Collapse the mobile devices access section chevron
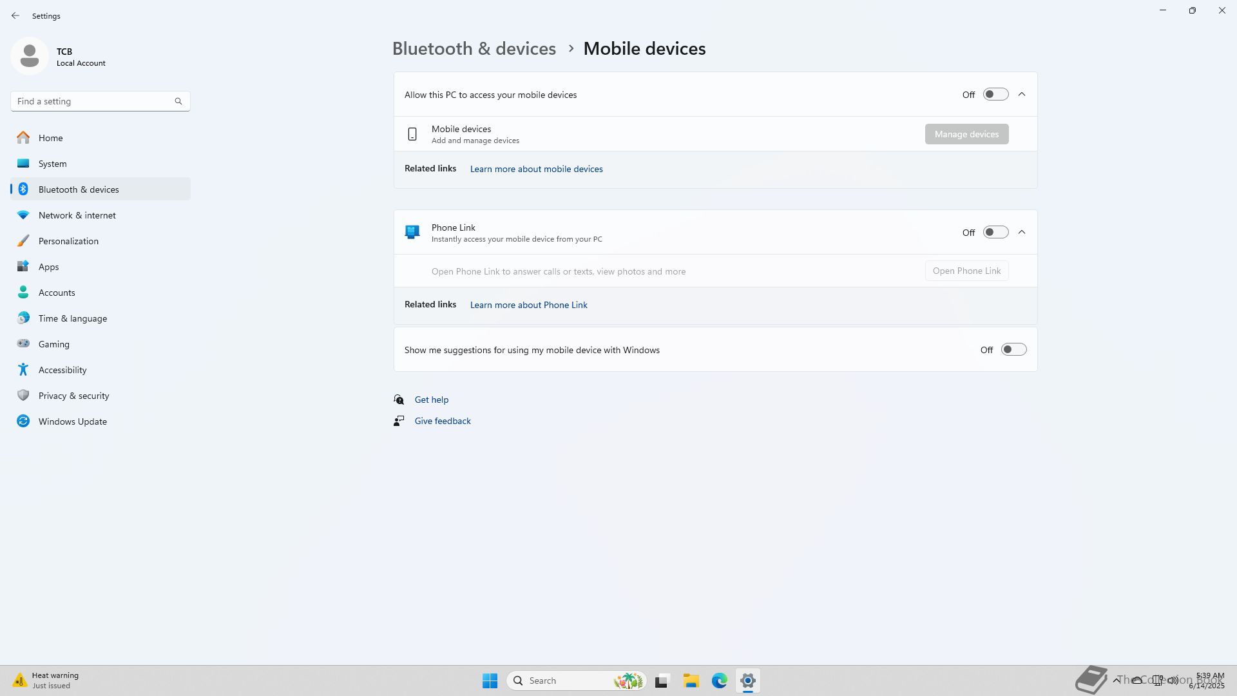Image resolution: width=1237 pixels, height=696 pixels. pos(1022,95)
